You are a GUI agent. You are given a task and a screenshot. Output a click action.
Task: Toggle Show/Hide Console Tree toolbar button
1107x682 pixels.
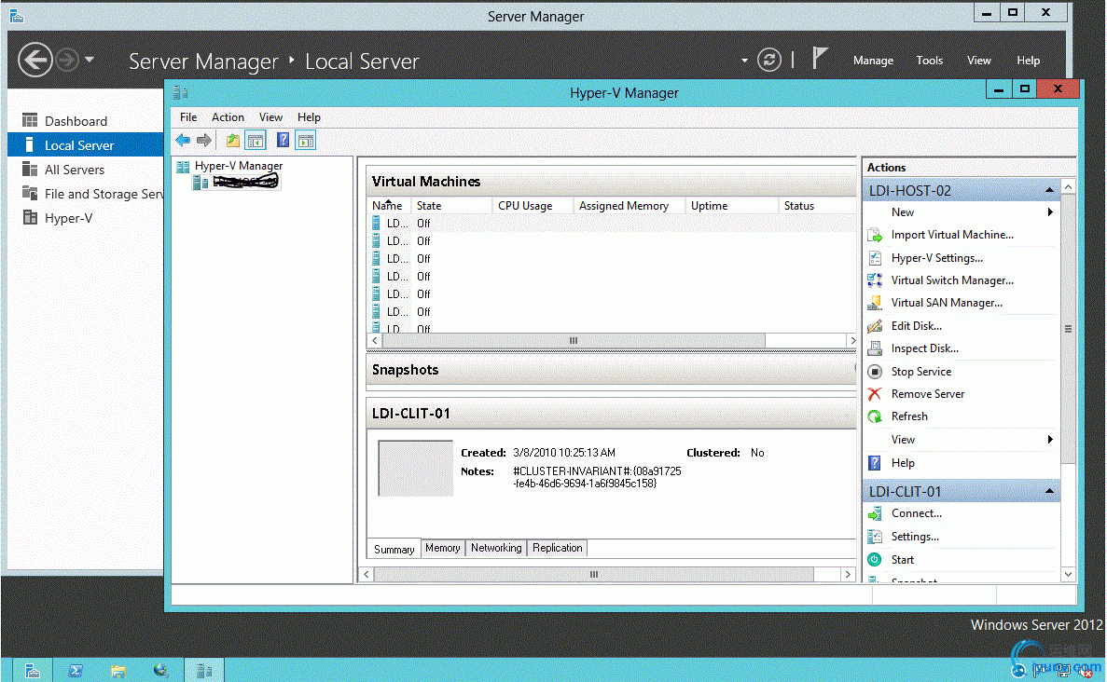point(256,141)
